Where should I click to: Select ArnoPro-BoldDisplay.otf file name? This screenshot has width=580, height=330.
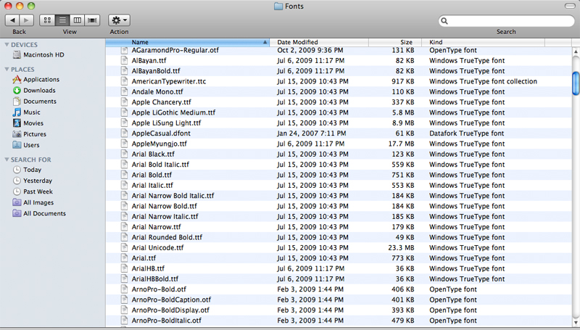(x=170, y=310)
